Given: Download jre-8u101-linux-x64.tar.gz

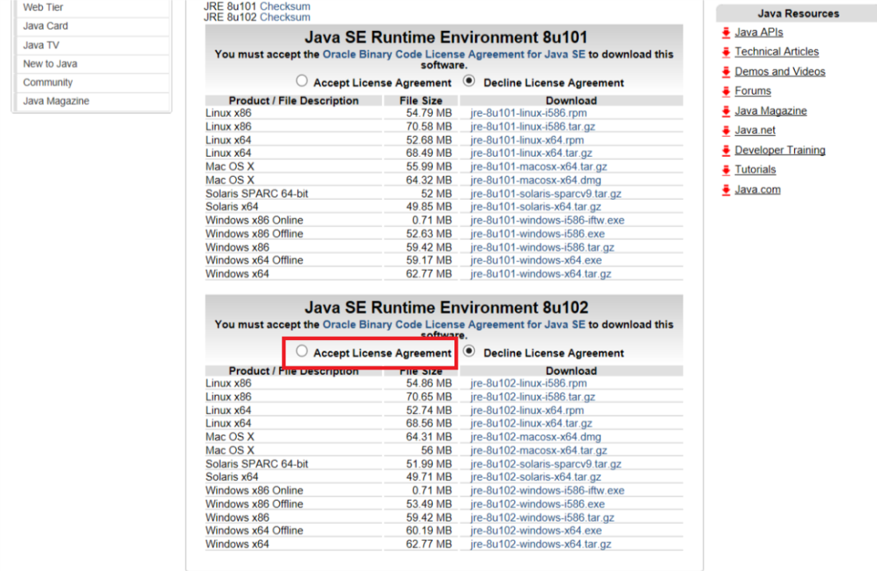Looking at the screenshot, I should 531,153.
